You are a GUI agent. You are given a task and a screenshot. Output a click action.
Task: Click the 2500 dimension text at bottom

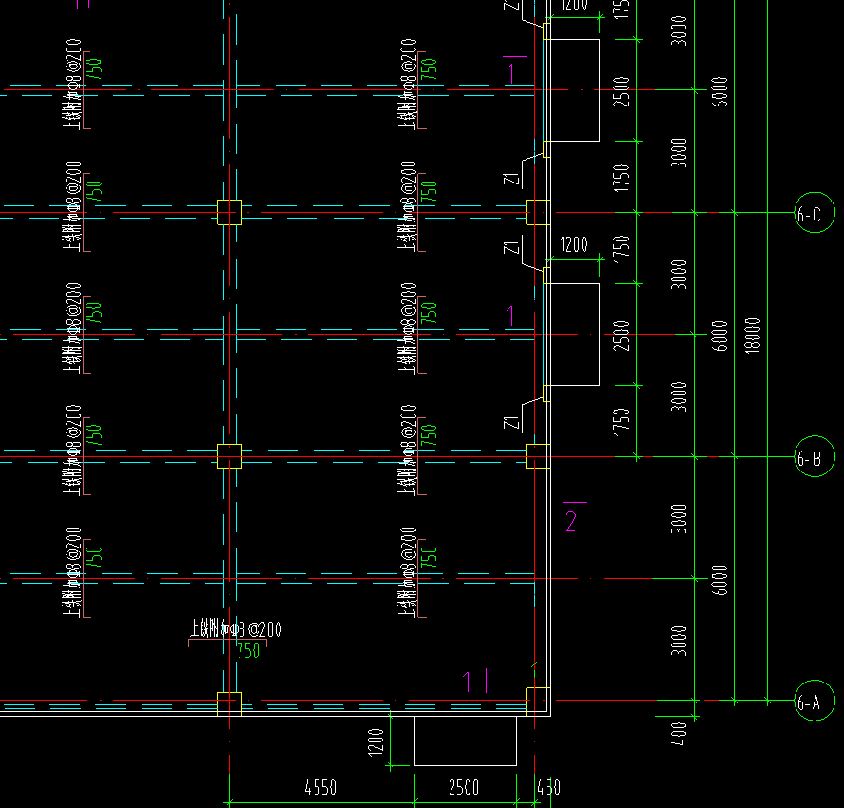(x=464, y=788)
